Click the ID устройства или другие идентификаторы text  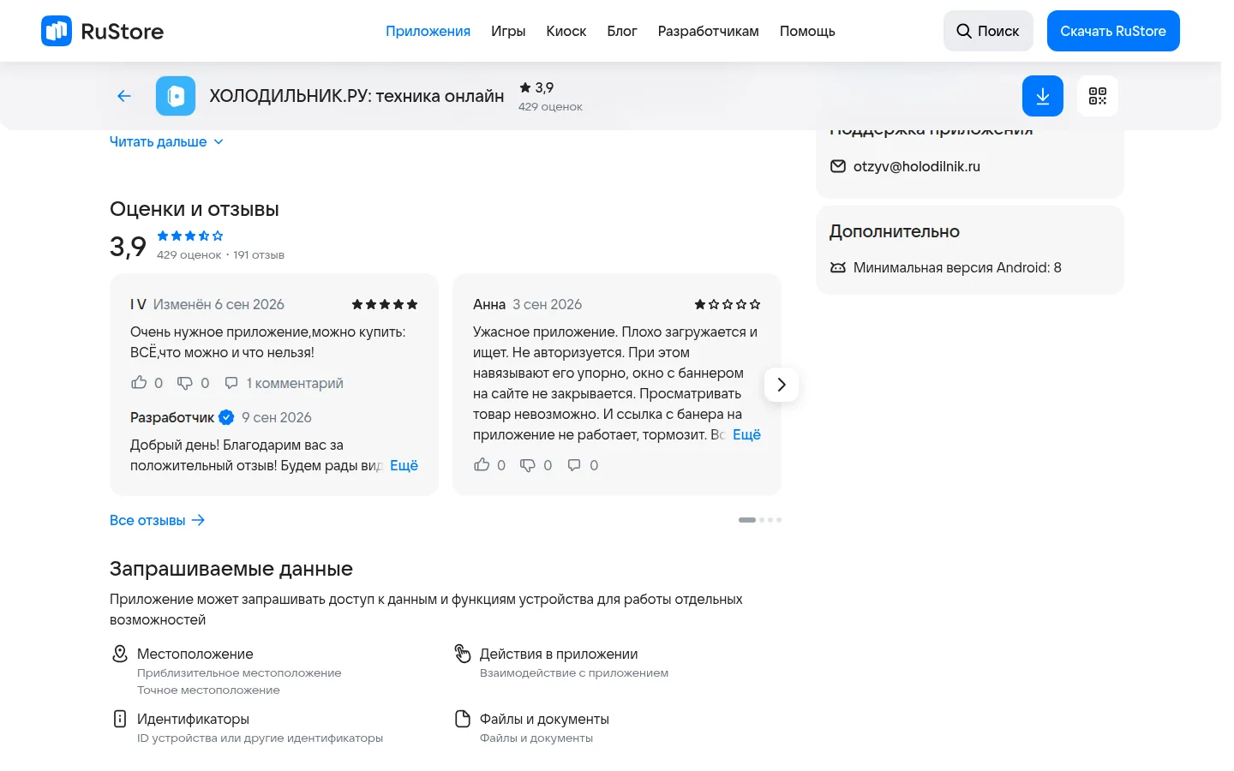pos(260,738)
